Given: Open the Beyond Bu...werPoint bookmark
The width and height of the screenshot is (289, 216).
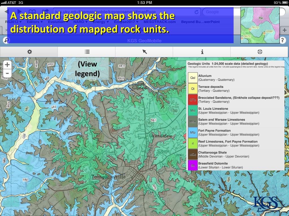Looking at the screenshot, I should pos(200,22).
